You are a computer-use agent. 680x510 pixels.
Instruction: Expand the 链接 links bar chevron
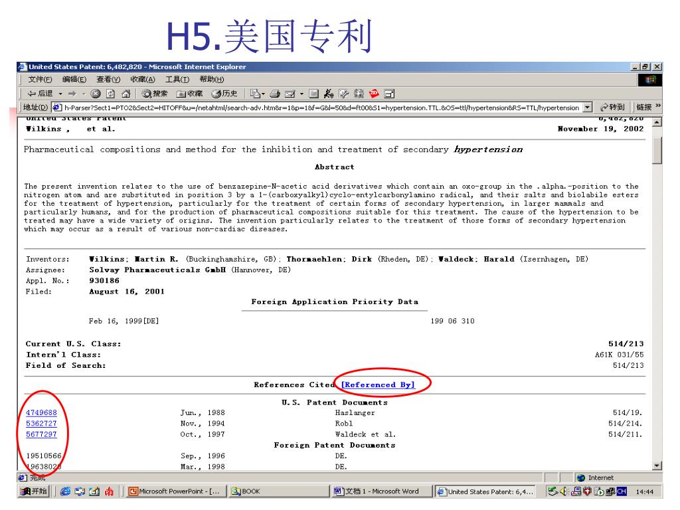click(658, 106)
